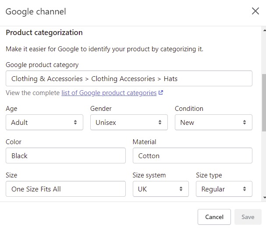Open the Condition dropdown showing New
Viewport: 266px width, 230px height.
tap(213, 122)
